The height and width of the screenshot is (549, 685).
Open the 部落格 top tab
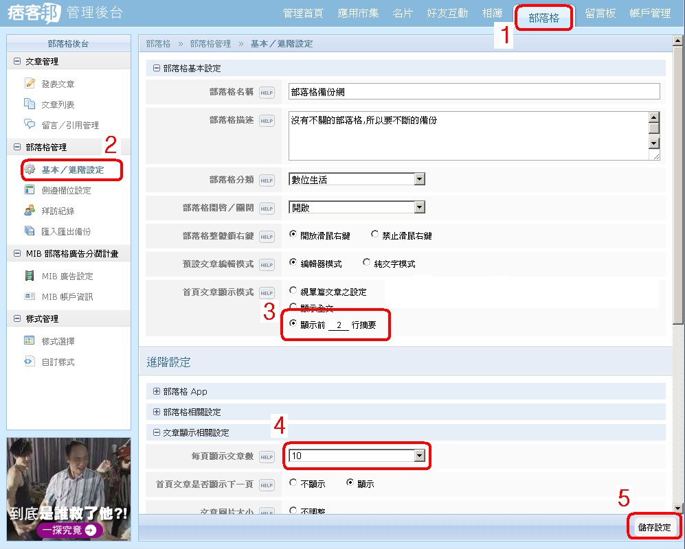(x=544, y=18)
